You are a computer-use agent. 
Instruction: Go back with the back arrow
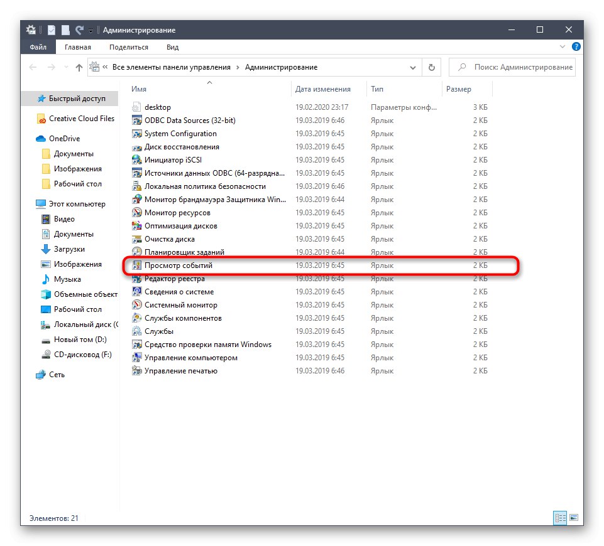point(33,67)
